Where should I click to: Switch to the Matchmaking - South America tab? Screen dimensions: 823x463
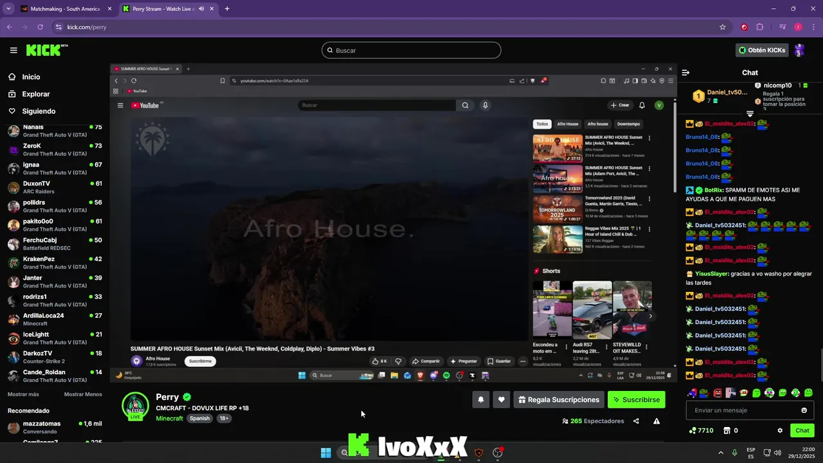pyautogui.click(x=64, y=9)
